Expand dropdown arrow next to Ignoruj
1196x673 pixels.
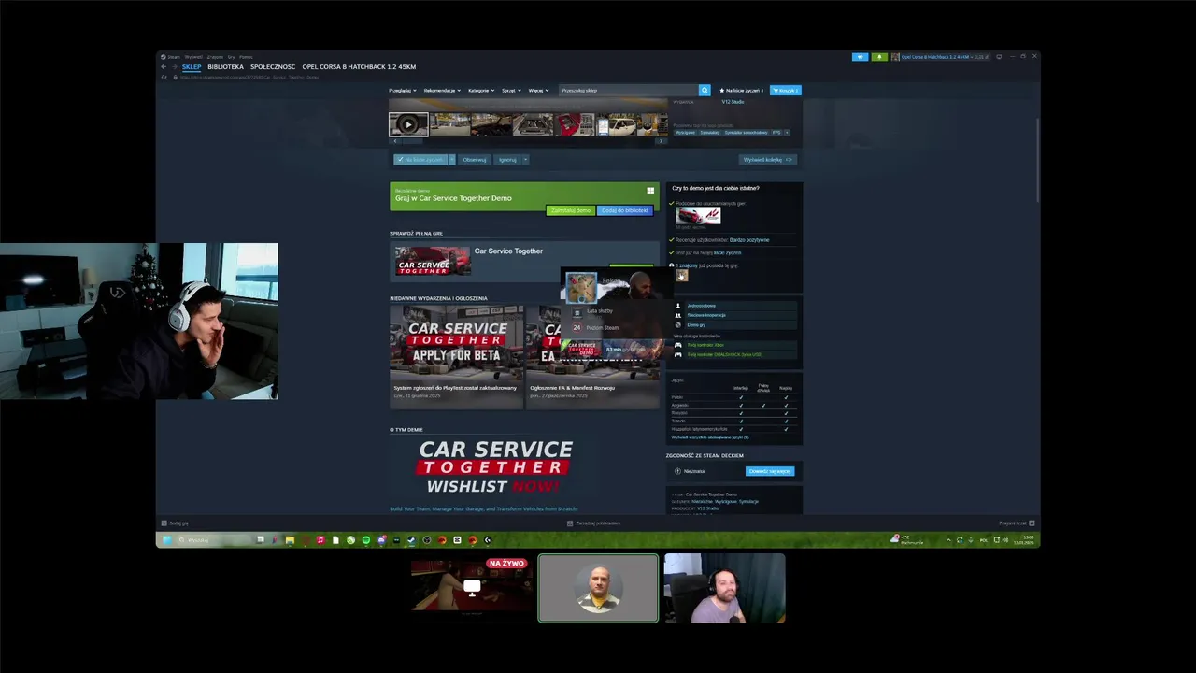pos(525,160)
